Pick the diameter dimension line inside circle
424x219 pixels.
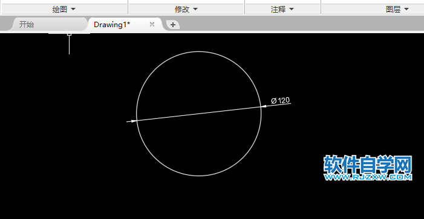pos(199,114)
